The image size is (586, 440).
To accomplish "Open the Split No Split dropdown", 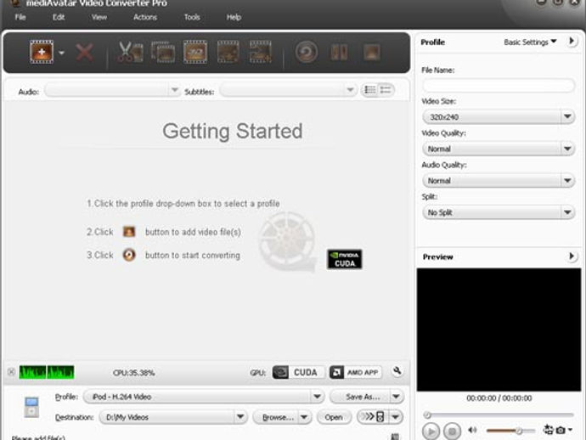I will click(499, 212).
